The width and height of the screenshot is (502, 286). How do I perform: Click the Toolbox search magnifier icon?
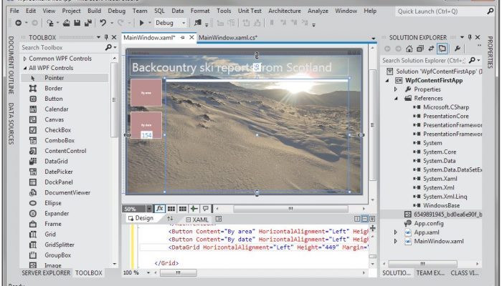tap(108, 47)
